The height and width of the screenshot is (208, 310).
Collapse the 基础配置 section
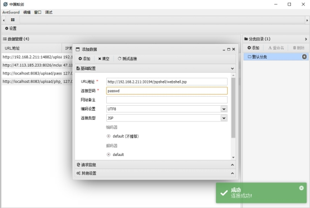[x=232, y=69]
